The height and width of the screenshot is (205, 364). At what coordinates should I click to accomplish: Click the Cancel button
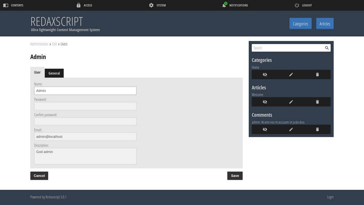(39, 176)
